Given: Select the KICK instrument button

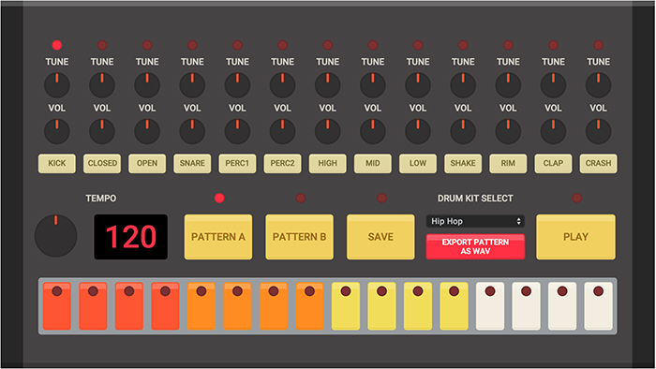Looking at the screenshot, I should point(57,163).
